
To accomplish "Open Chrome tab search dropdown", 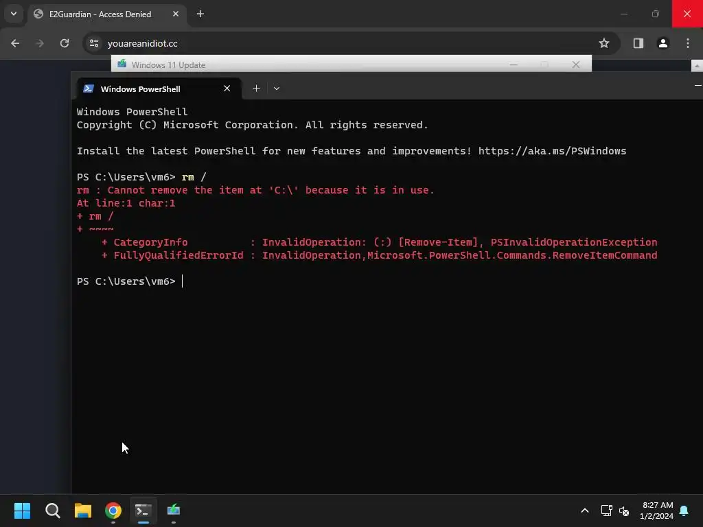I will (x=14, y=14).
